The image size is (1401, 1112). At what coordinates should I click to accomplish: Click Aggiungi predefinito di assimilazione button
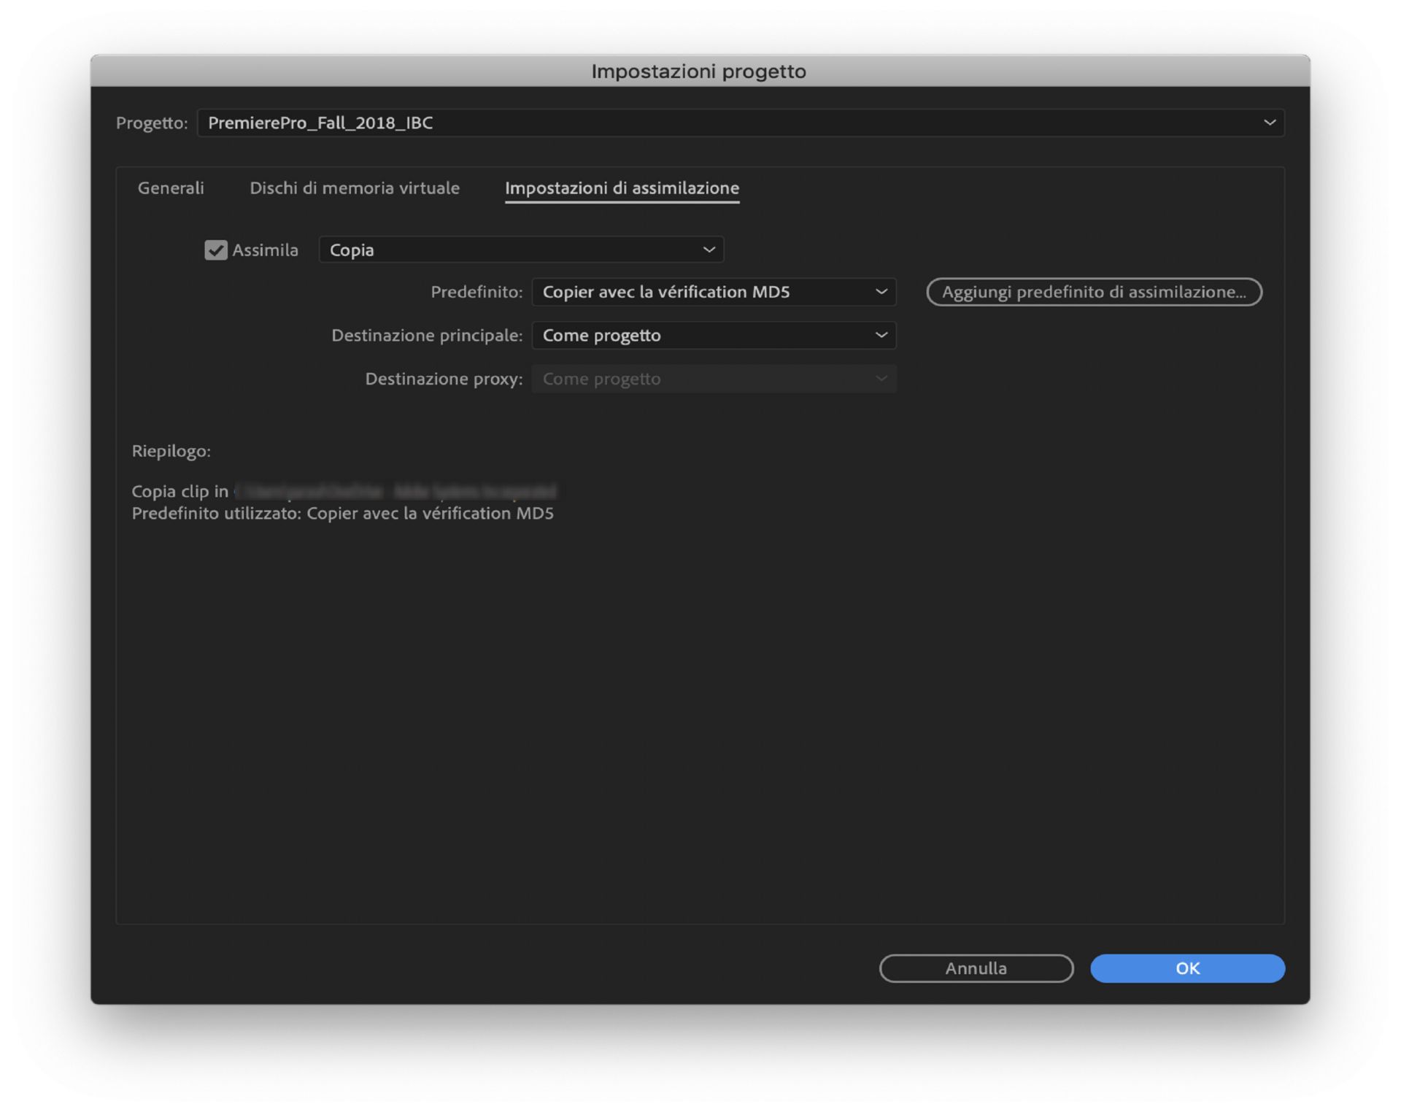1094,292
